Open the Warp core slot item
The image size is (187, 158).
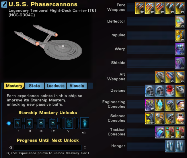point(180,49)
